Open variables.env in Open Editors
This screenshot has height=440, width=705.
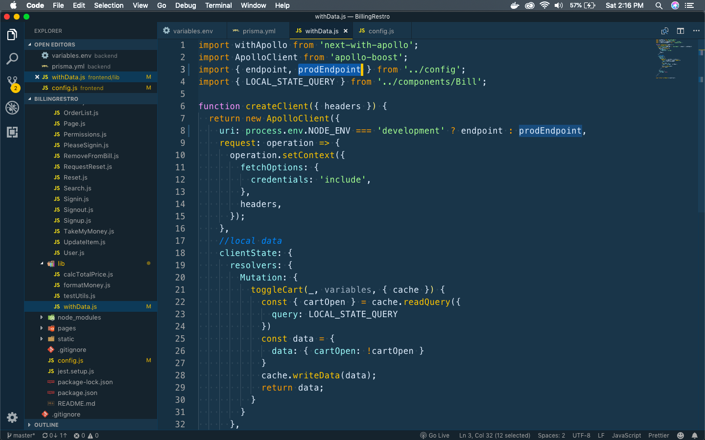[91, 55]
